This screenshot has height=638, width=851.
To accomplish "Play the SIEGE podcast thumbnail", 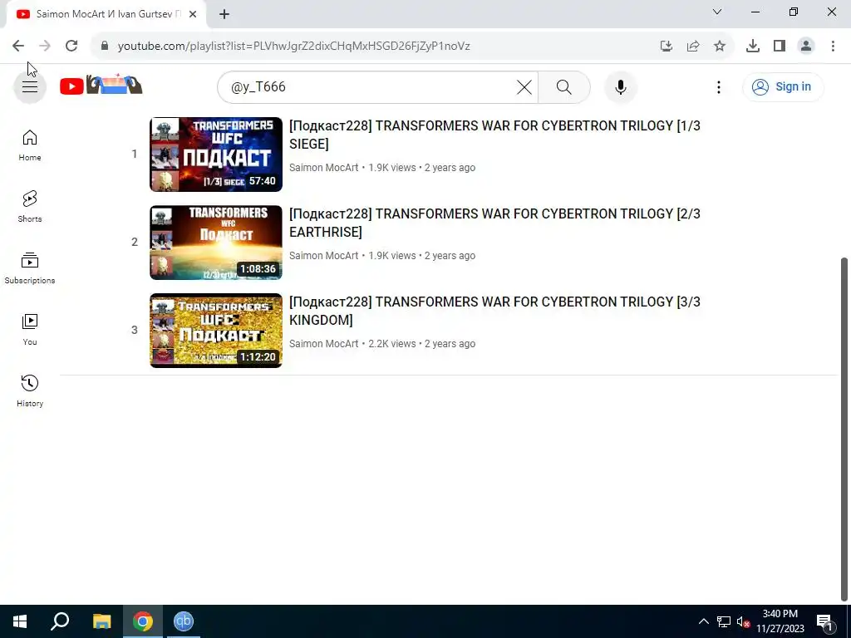I will coord(216,154).
